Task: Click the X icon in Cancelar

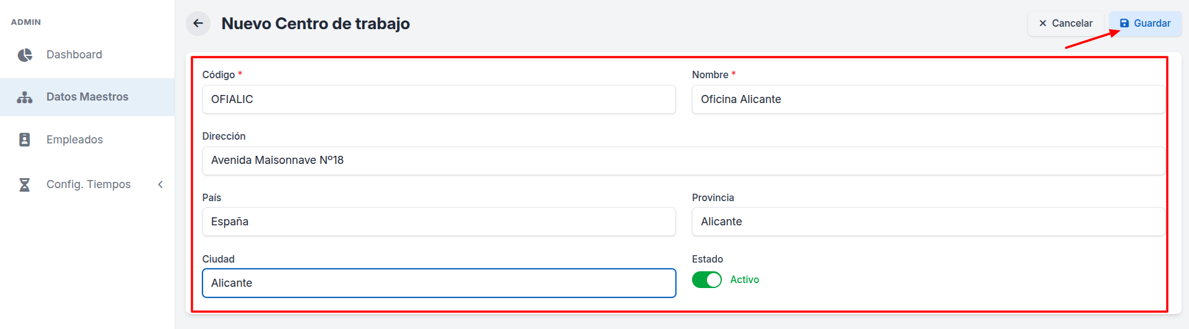Action: 1043,24
